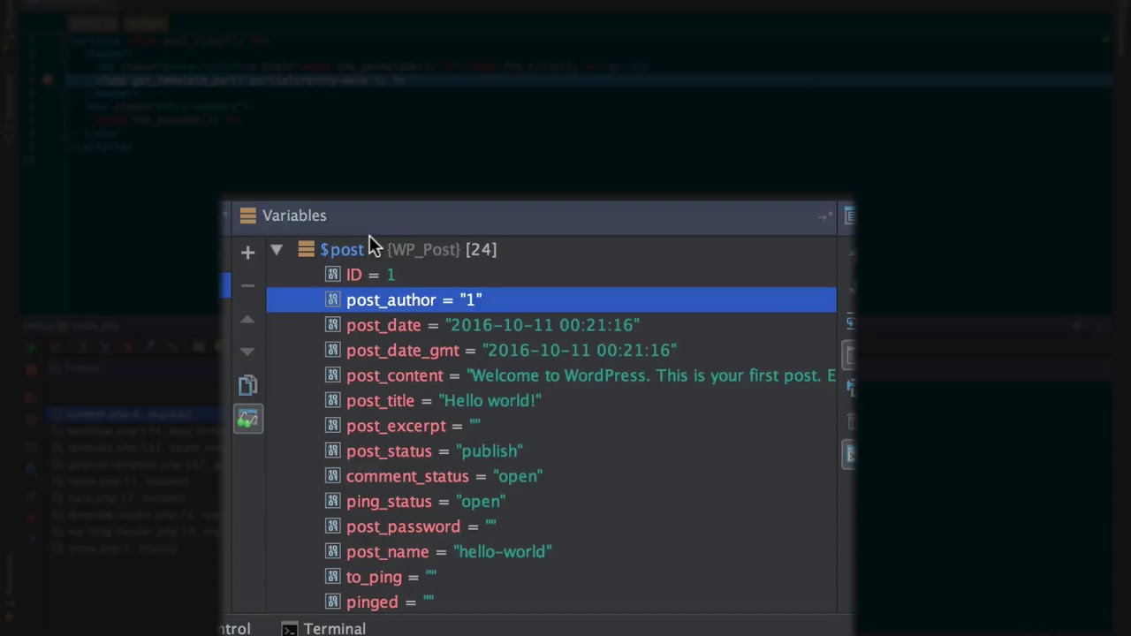Select the pinged variable row
Viewport: 1131px width, 636px height.
coord(551,602)
